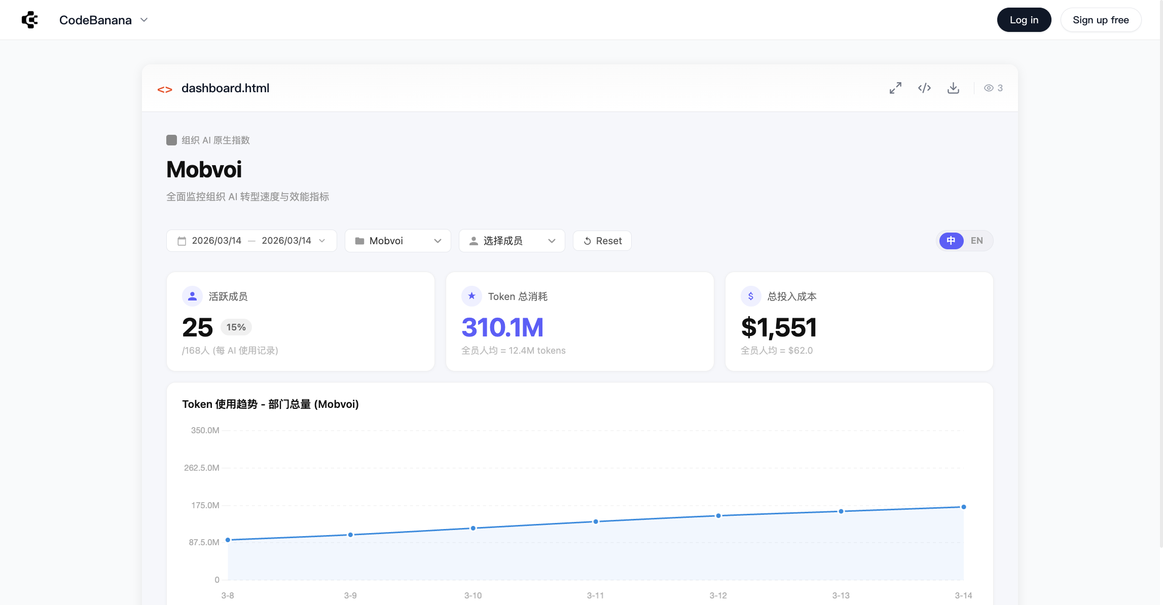Click the dashboard.html file title
Image resolution: width=1163 pixels, height=605 pixels.
pos(226,88)
